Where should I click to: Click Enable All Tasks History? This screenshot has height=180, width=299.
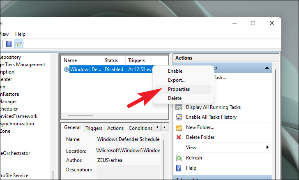[211, 117]
